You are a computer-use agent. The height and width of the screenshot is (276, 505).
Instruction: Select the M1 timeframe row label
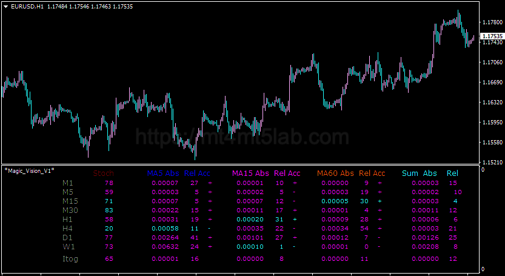(x=68, y=183)
